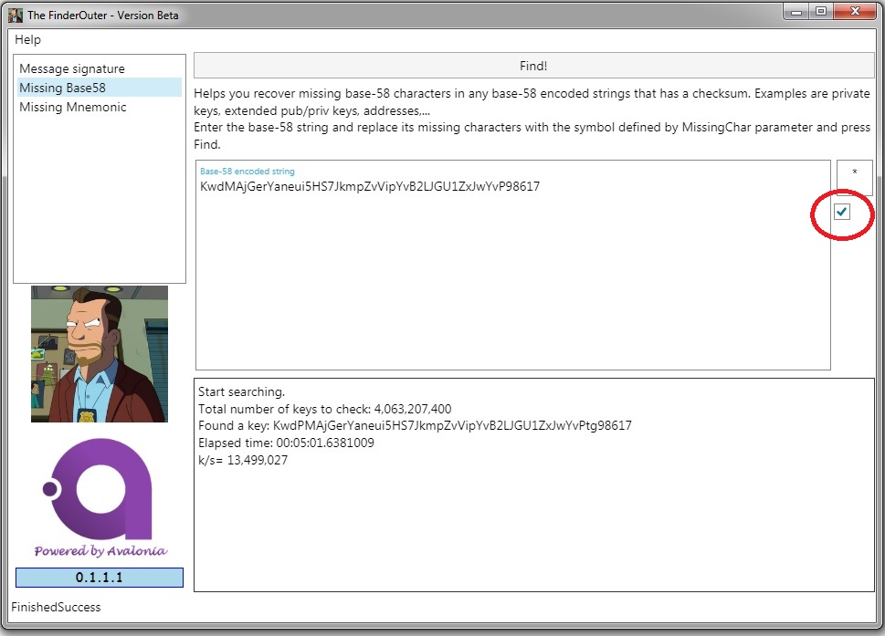Screen dimensions: 885x636
Task: Focus the Base-58 encoded string field
Action: pyautogui.click(x=513, y=265)
